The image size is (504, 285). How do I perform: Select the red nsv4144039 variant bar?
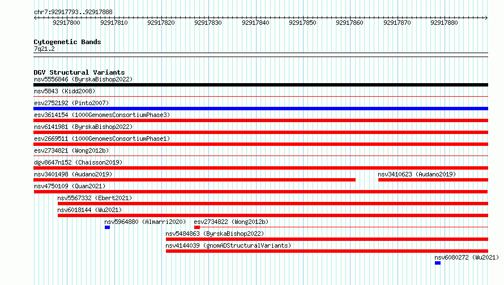(x=327, y=251)
